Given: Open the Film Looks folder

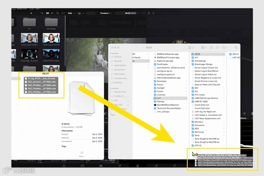Looking at the screenshot, I should (x=198, y=95).
